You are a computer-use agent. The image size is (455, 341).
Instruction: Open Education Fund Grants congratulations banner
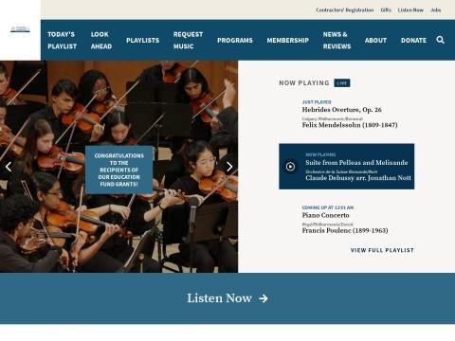[x=119, y=170]
